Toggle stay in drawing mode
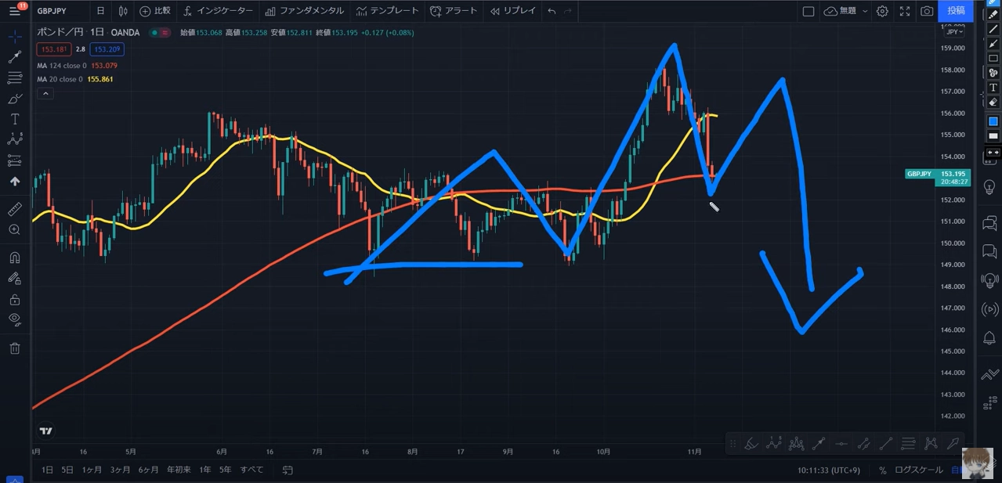Screen dimensions: 1002x483 14,278
